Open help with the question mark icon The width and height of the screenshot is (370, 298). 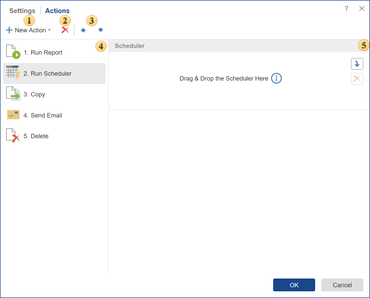tap(346, 9)
